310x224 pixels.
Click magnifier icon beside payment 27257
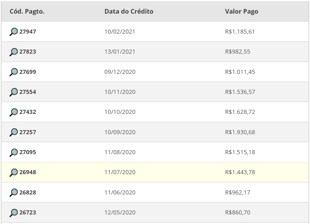click(x=14, y=132)
